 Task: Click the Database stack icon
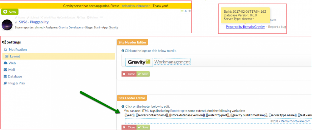pos(5,76)
